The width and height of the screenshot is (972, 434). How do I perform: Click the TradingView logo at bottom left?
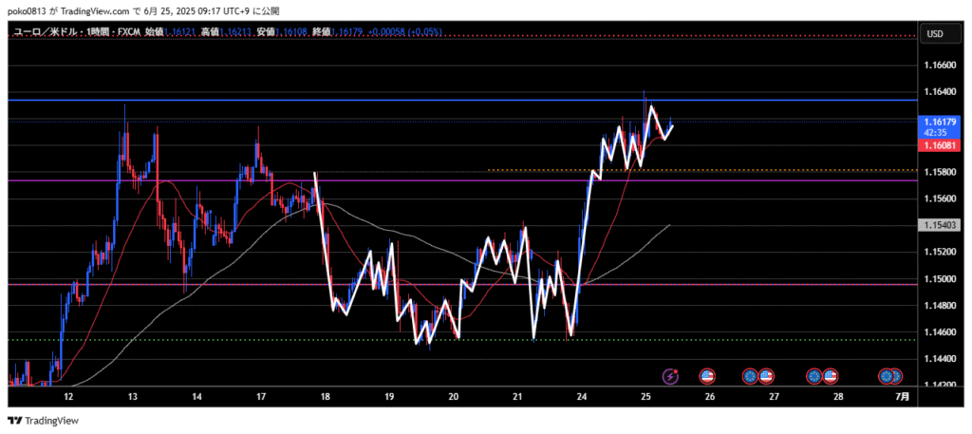pyautogui.click(x=44, y=421)
